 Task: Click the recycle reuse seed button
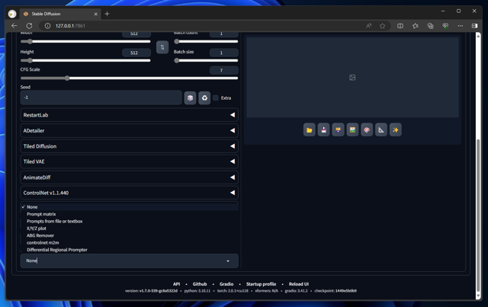(x=204, y=98)
